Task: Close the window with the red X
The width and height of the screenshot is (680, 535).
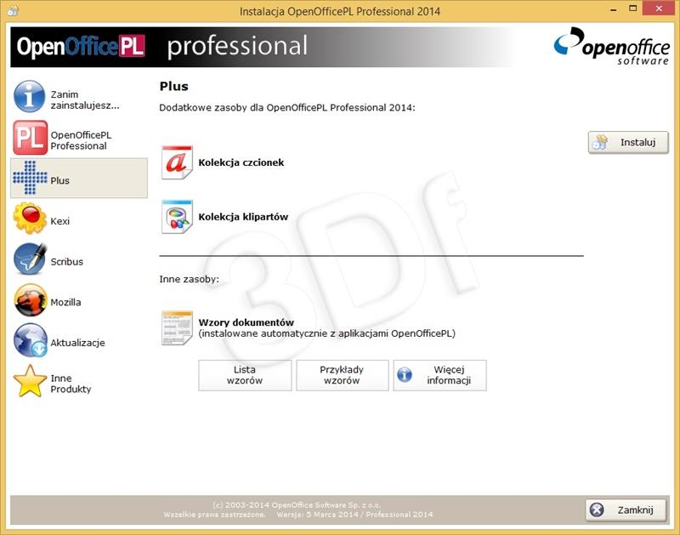Action: coord(659,9)
